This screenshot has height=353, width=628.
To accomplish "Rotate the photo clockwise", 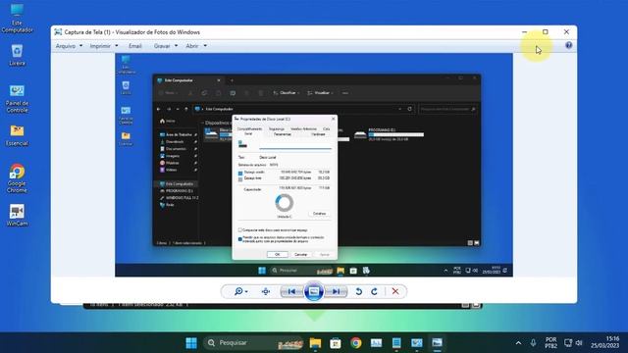I will click(x=374, y=291).
